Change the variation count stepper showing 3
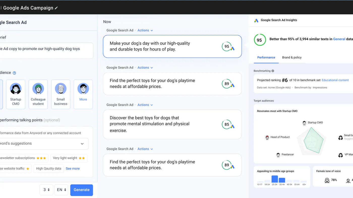Screen dimensions: 353x198 coord(46,190)
